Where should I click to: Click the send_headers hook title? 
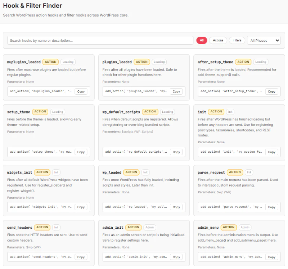pyautogui.click(x=20, y=228)
